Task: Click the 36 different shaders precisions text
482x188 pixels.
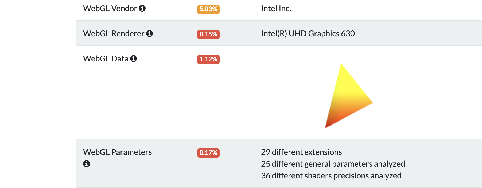Action: click(331, 176)
